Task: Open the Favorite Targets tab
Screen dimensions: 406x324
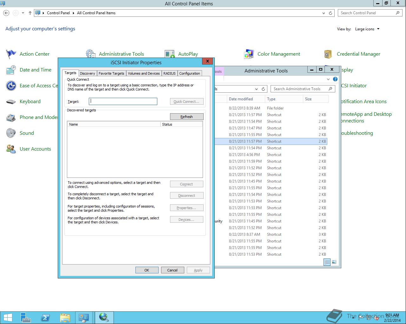Action: [111, 73]
